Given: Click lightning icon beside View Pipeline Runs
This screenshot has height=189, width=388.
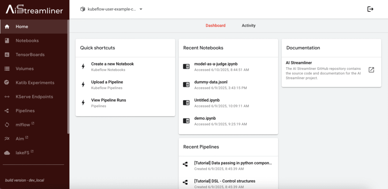Looking at the screenshot, I should [x=83, y=102].
